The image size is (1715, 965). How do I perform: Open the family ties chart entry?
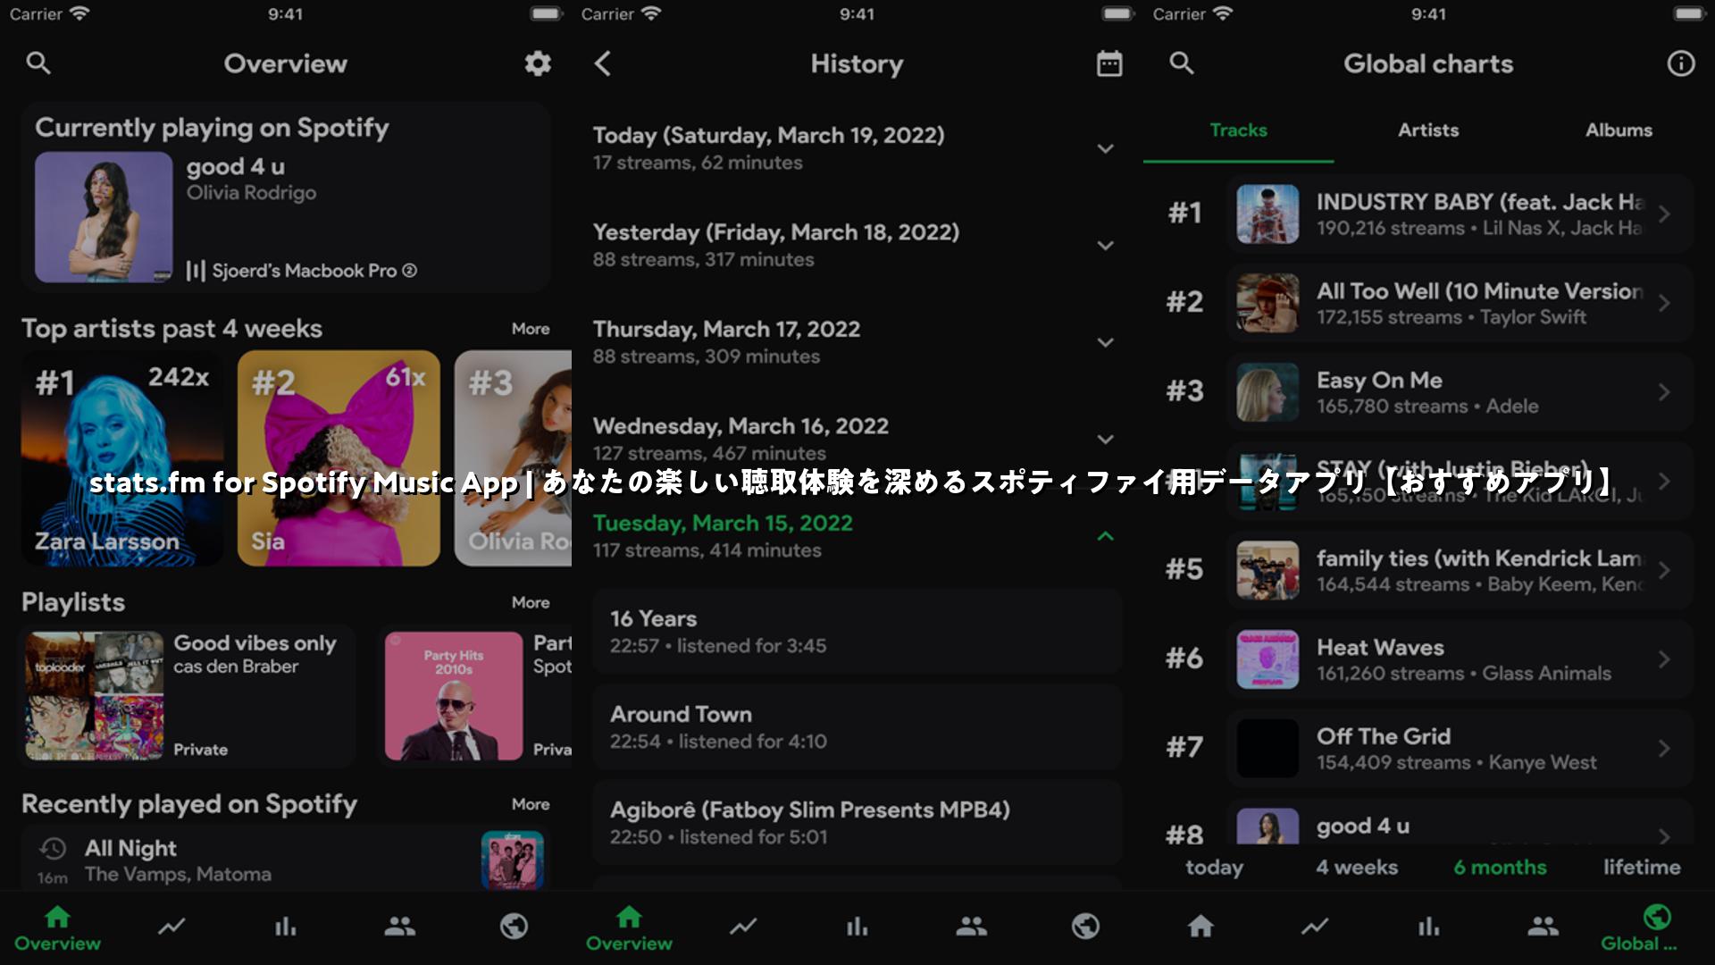pos(1460,571)
